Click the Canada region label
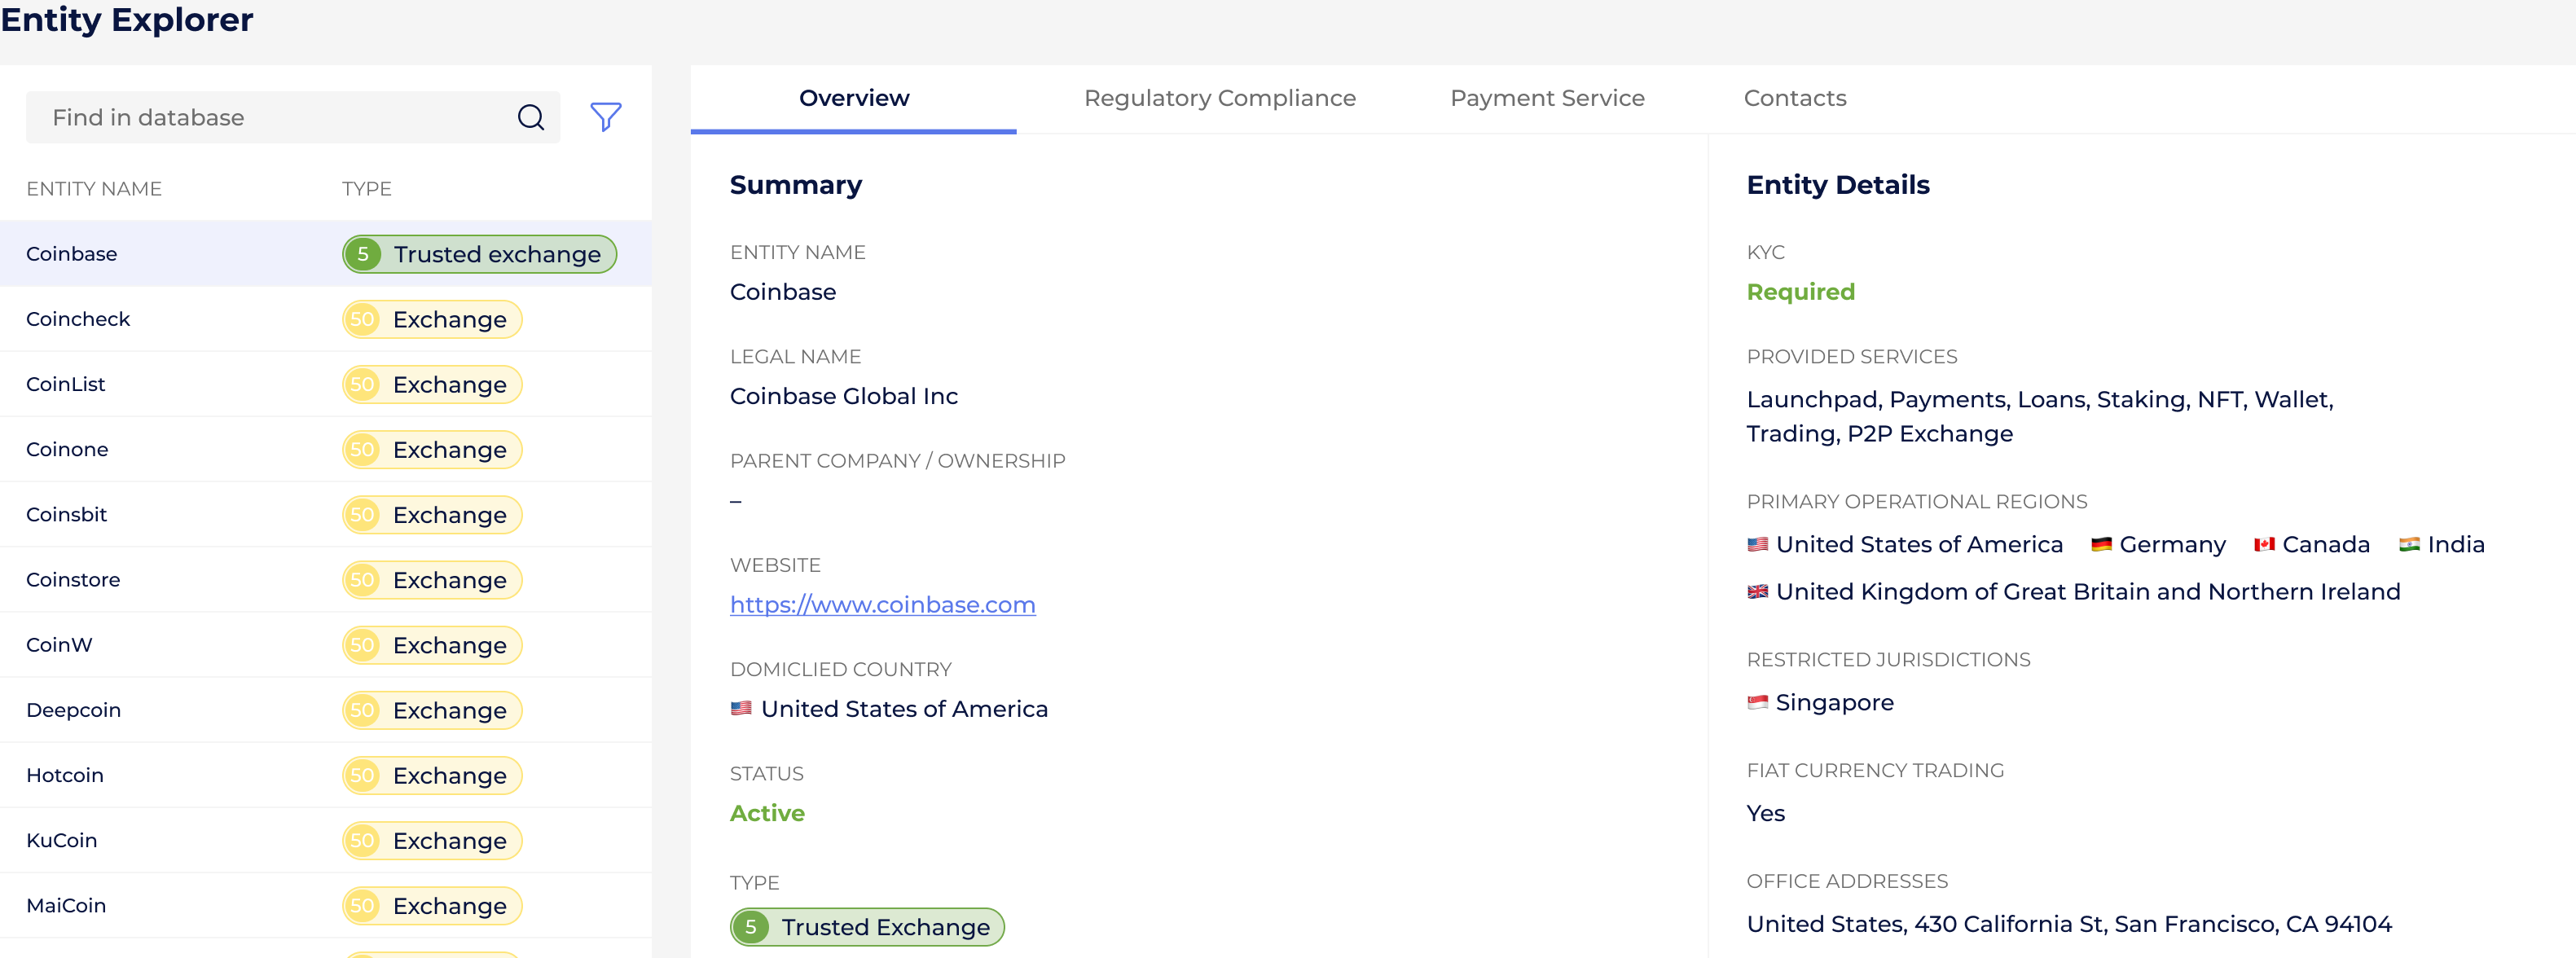The image size is (2576, 958). 2325,545
